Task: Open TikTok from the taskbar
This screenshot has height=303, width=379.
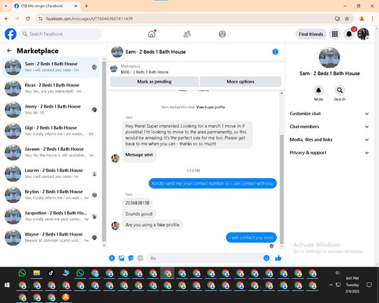Action: tap(51, 273)
